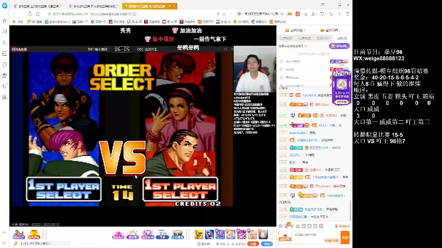Image resolution: width=442 pixels, height=248 pixels.
Task: Click the chat panel scrollbar
Action: coord(351,211)
